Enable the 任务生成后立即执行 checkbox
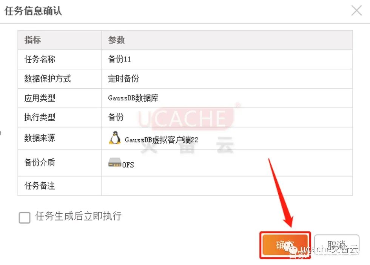Screen dimensions: 370x265 point(25,217)
